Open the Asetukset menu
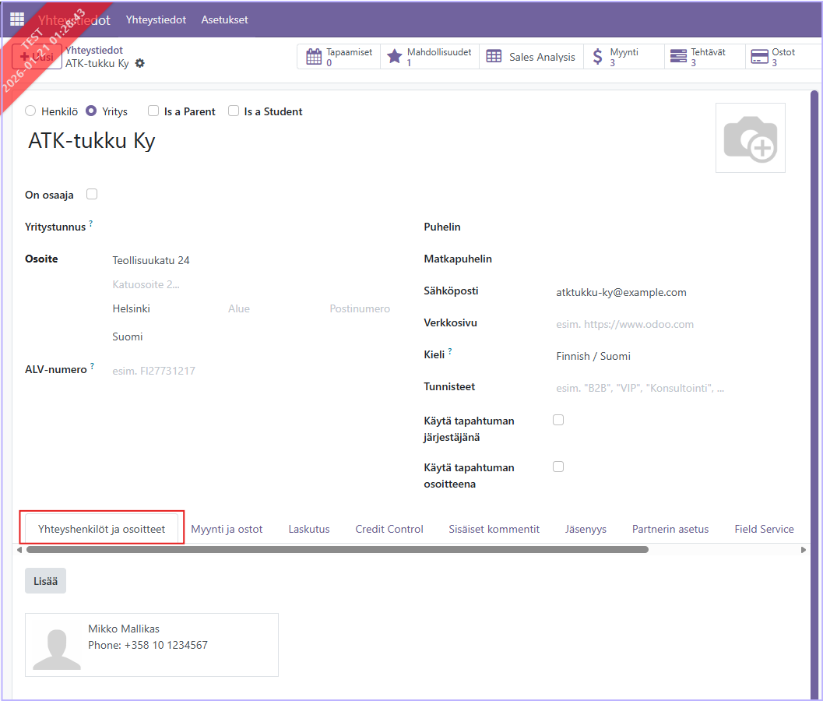 point(224,19)
